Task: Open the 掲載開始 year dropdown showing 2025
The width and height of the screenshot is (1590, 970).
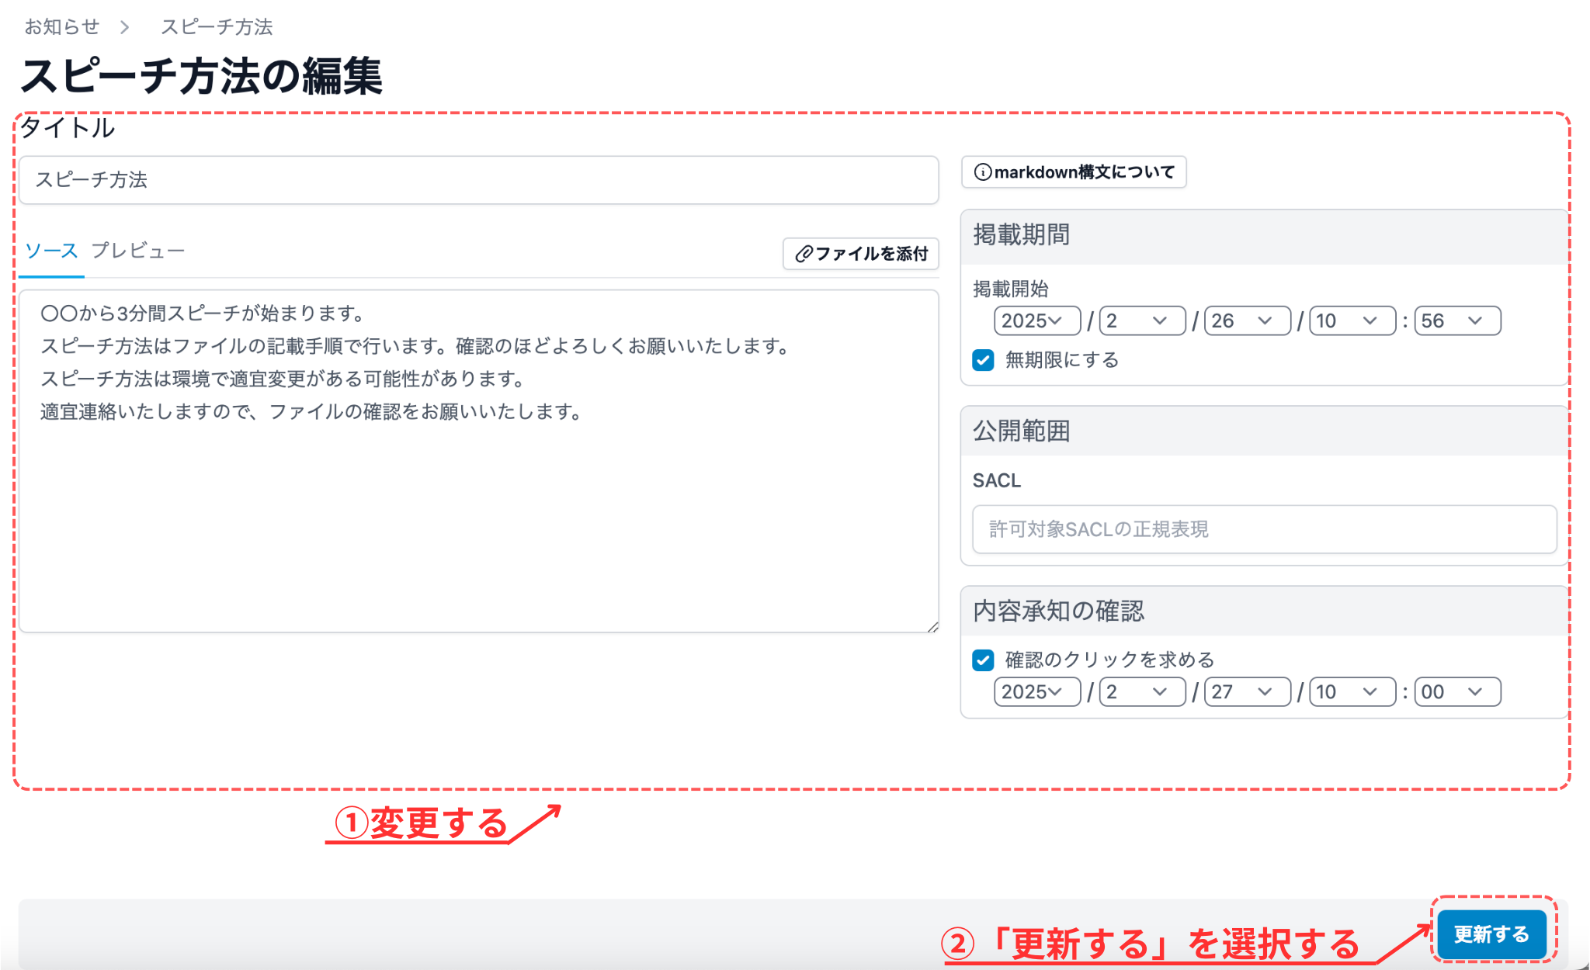Action: [x=1036, y=320]
